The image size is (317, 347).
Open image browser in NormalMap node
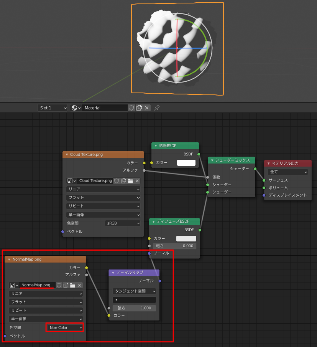coord(14,285)
